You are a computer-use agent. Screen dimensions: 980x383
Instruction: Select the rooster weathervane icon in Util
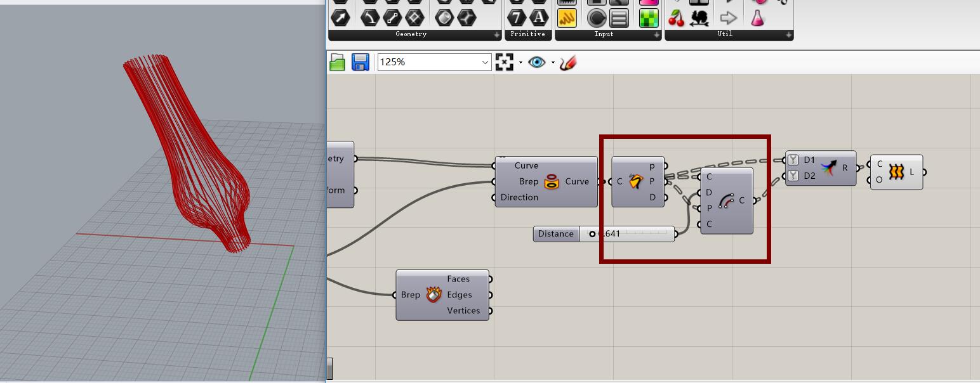pos(699,18)
